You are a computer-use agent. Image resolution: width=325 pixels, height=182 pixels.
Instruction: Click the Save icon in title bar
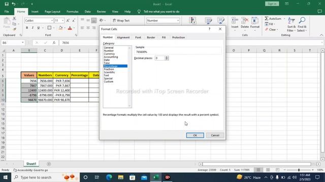point(7,4)
